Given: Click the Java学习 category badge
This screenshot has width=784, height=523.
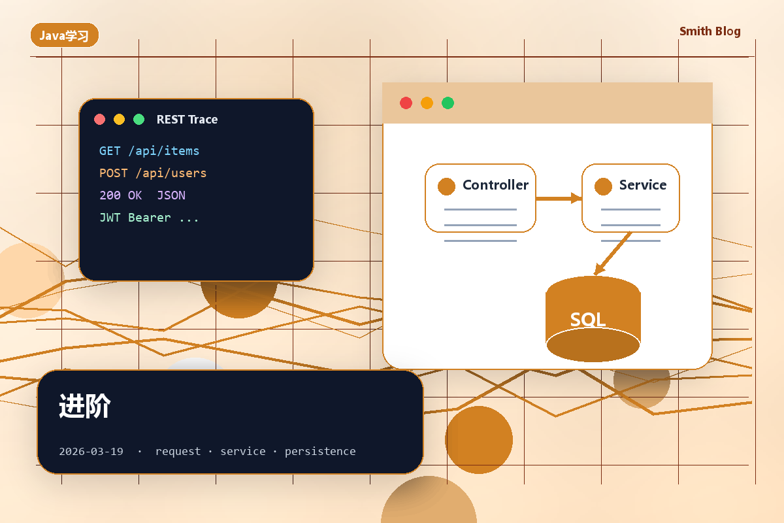Looking at the screenshot, I should point(65,35).
